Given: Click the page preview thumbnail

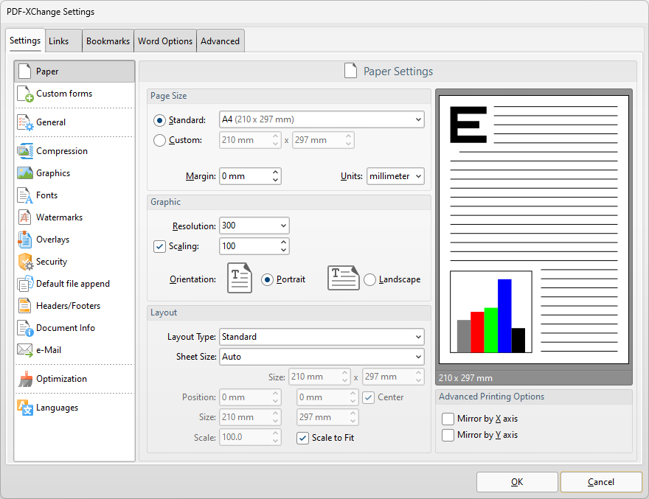Looking at the screenshot, I should 534,230.
